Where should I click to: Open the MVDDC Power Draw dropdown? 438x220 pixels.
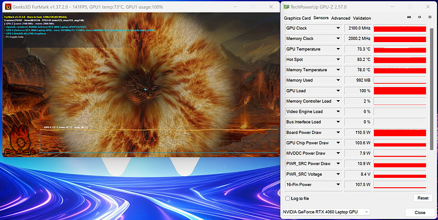pos(338,153)
